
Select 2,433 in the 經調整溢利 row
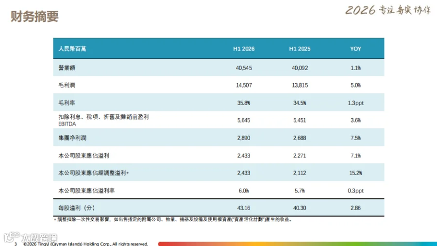pyautogui.click(x=244, y=173)
